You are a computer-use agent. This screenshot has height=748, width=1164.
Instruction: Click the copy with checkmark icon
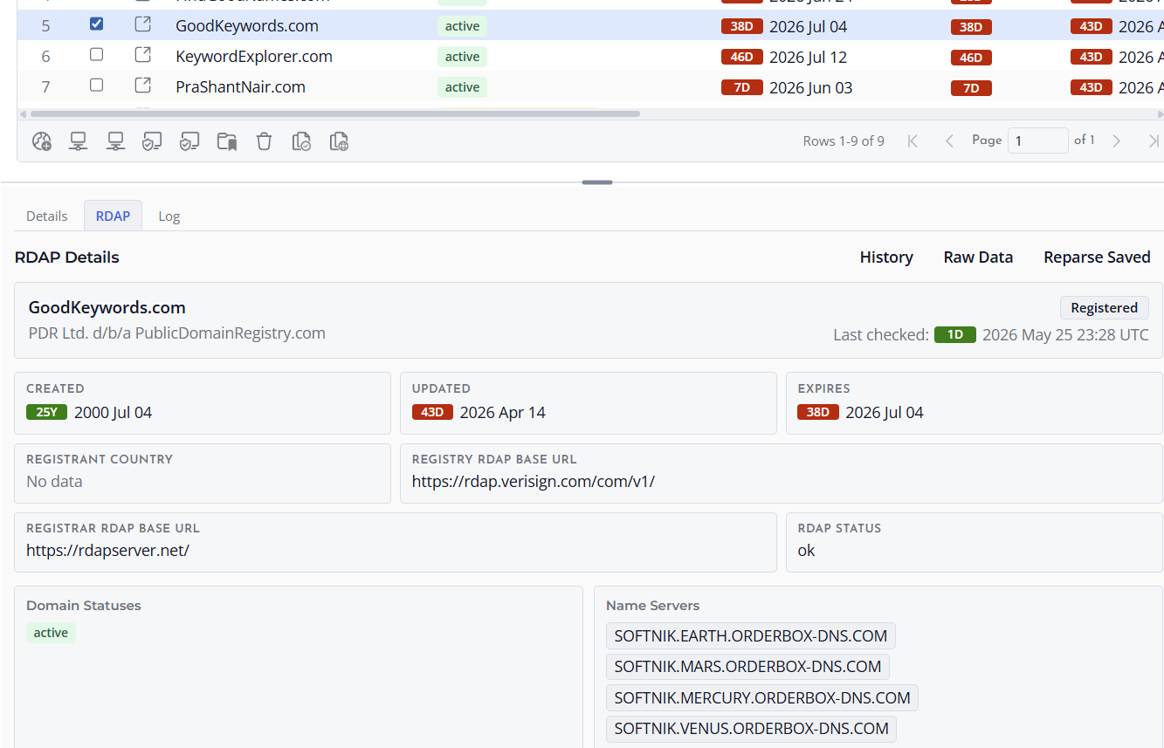point(302,141)
